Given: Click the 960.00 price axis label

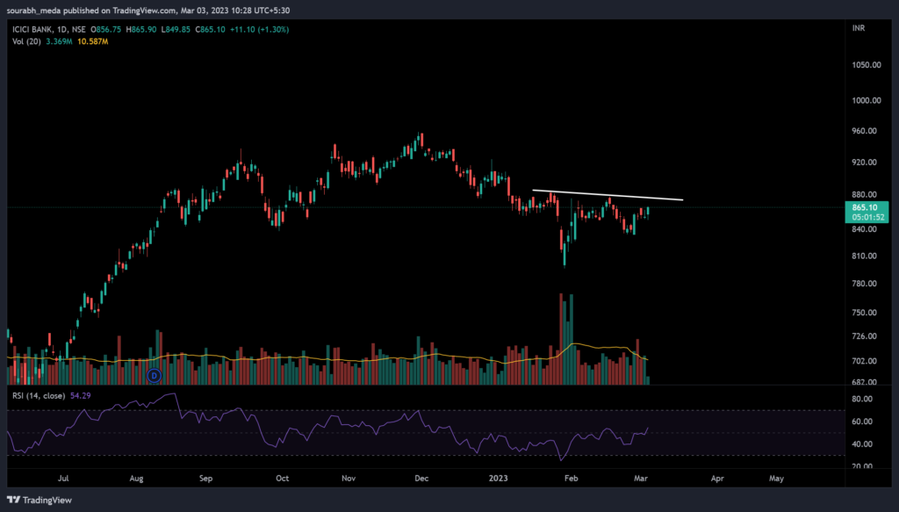Looking at the screenshot, I should click(x=865, y=131).
